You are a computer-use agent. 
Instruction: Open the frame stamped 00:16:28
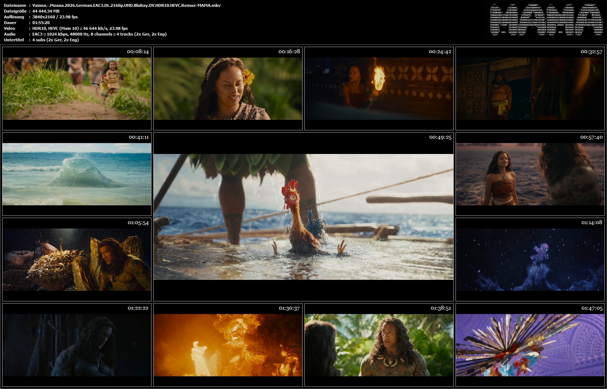coord(228,88)
